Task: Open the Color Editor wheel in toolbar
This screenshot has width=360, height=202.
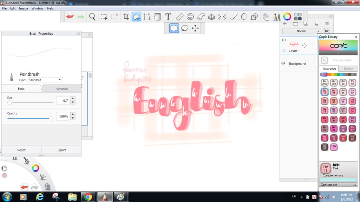Action: 287,17
